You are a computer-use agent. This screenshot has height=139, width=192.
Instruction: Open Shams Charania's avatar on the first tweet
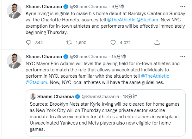[x=14, y=12]
